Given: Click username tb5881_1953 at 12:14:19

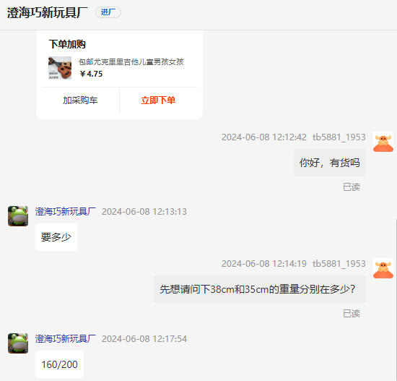Looking at the screenshot, I should pos(339,264).
